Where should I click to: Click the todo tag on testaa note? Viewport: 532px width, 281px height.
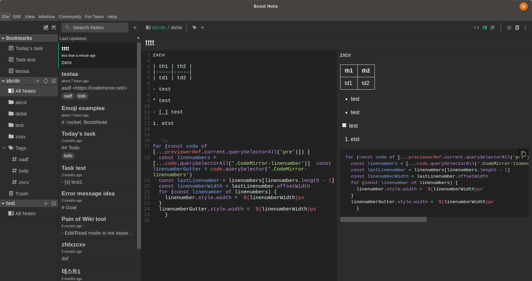tap(82, 96)
